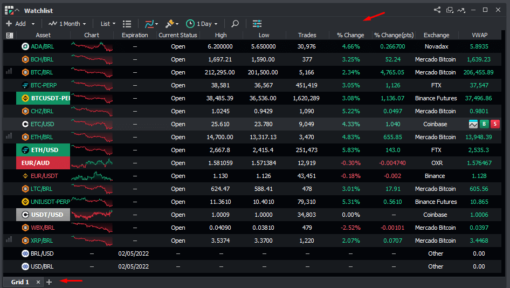Select the EUR/AUD red highlighted asset
Image resolution: width=510 pixels, height=288 pixels.
pyautogui.click(x=43, y=163)
